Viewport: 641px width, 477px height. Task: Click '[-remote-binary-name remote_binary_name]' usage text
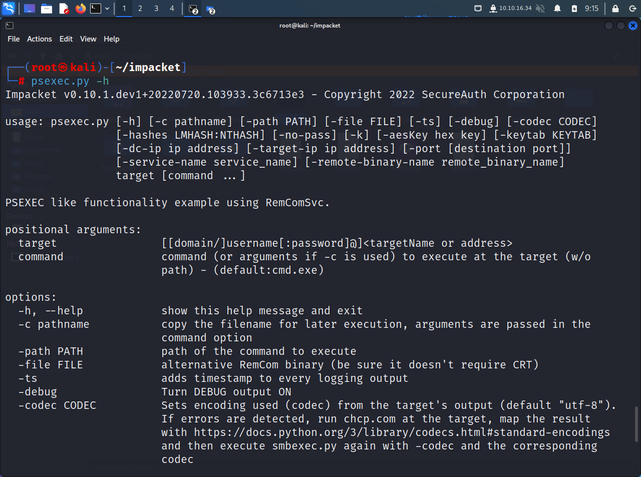tap(435, 162)
